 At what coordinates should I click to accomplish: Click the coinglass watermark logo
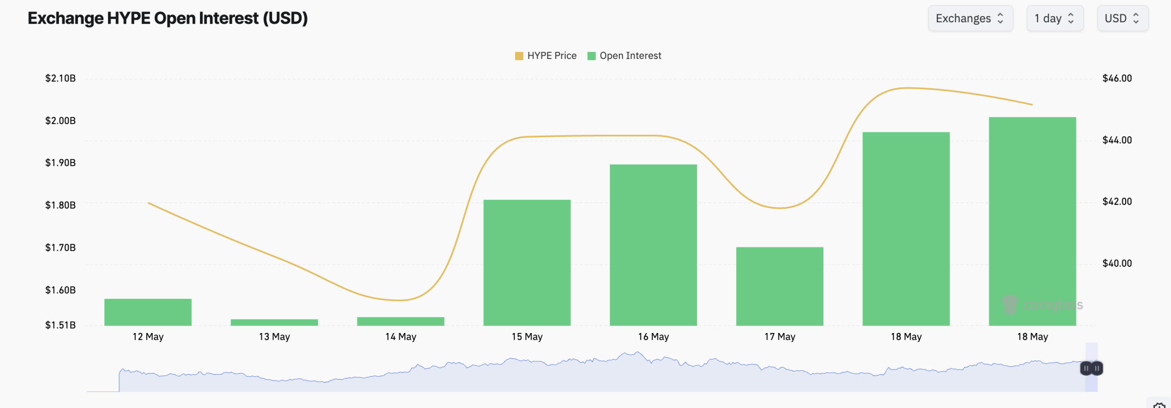point(1042,305)
